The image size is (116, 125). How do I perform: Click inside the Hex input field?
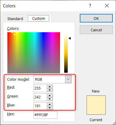click(x=45, y=115)
